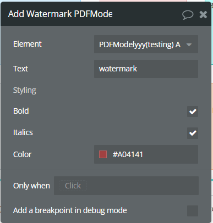Click the Italics label text

(23, 132)
